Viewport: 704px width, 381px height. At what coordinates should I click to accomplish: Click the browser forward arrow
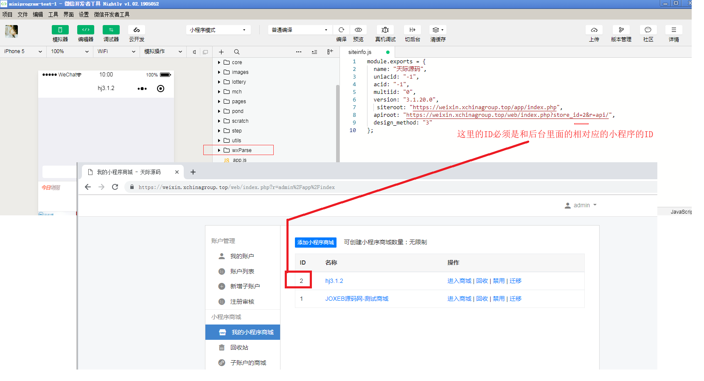tap(101, 187)
